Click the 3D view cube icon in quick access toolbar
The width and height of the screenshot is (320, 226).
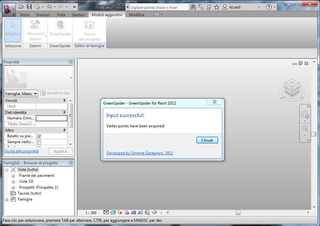37,7
